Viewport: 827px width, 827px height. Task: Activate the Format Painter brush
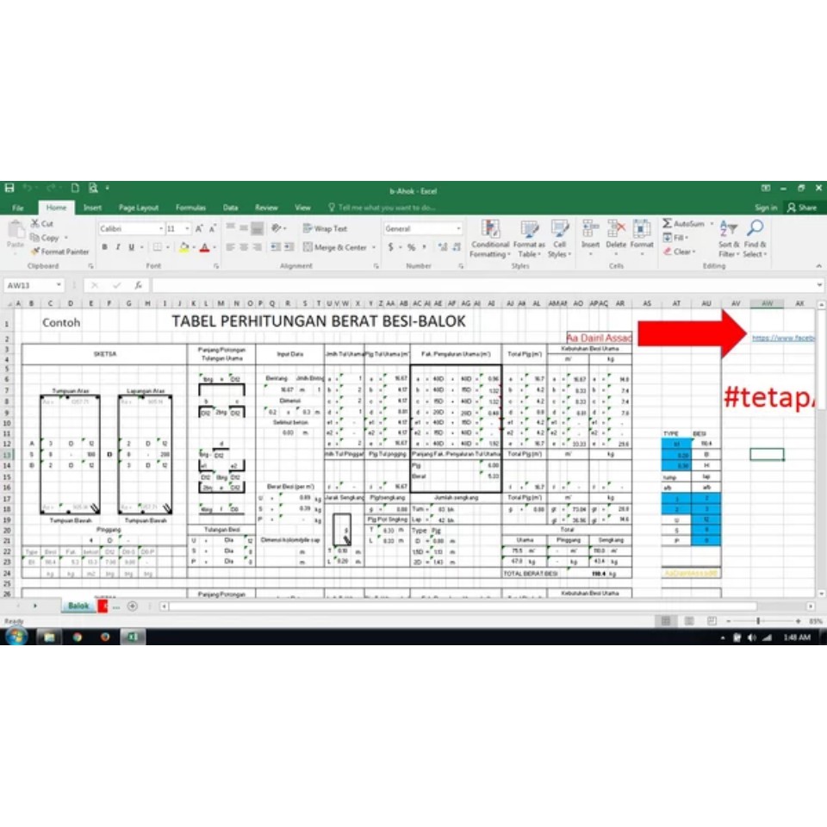click(x=59, y=252)
